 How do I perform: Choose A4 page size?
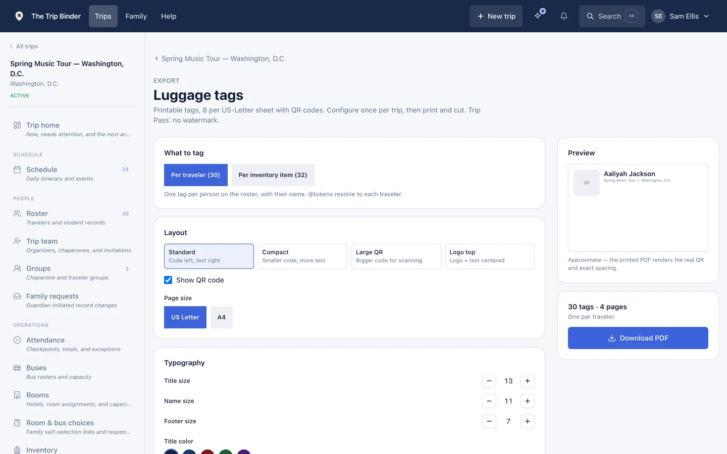click(222, 317)
